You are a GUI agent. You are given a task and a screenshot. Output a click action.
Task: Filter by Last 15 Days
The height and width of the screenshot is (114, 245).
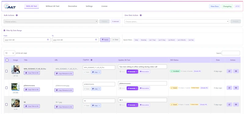click(x=162, y=40)
